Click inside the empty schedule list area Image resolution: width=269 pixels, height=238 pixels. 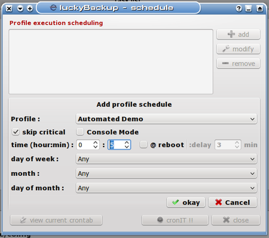coord(111,62)
